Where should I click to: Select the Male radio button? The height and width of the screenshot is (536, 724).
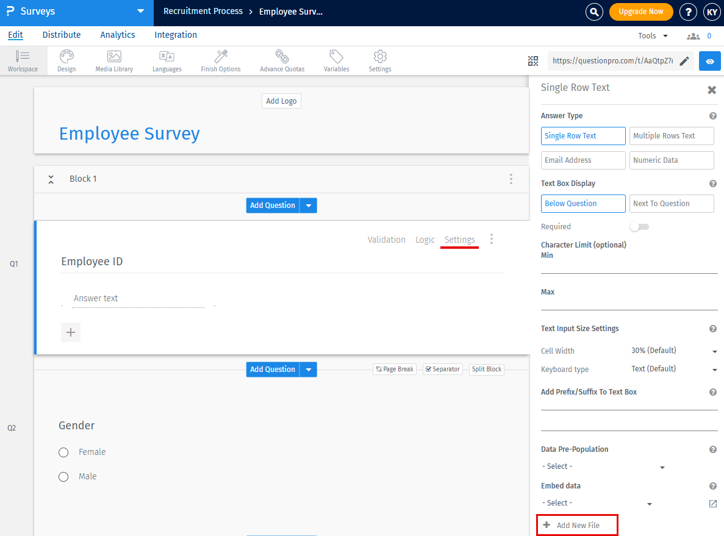tap(63, 476)
